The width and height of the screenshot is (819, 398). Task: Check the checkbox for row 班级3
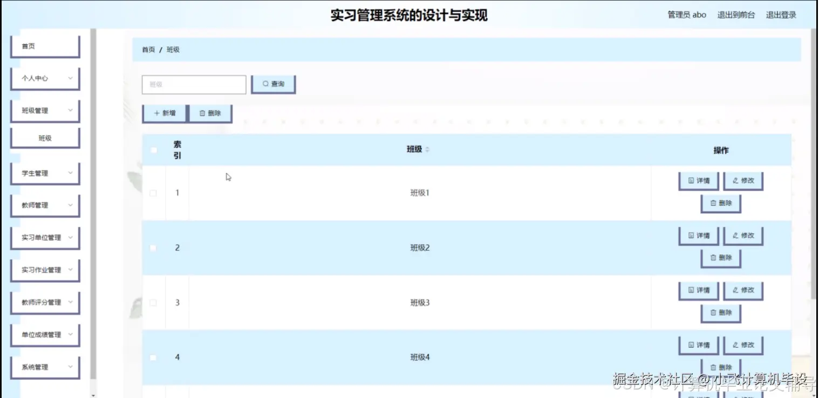[153, 303]
